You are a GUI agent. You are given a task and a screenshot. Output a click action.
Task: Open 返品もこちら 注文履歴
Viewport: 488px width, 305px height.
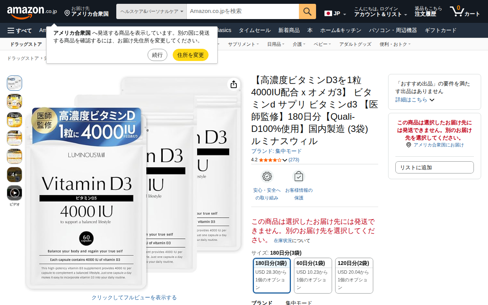coord(428,11)
